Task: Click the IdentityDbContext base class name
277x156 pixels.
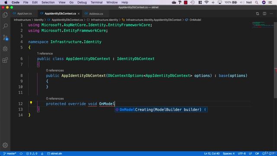Action: point(135,59)
